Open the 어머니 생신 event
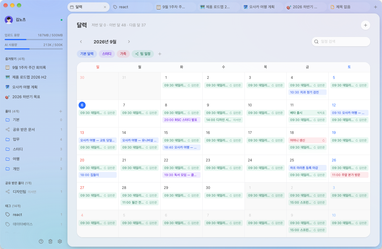The image size is (382, 249). pyautogui.click(x=307, y=140)
